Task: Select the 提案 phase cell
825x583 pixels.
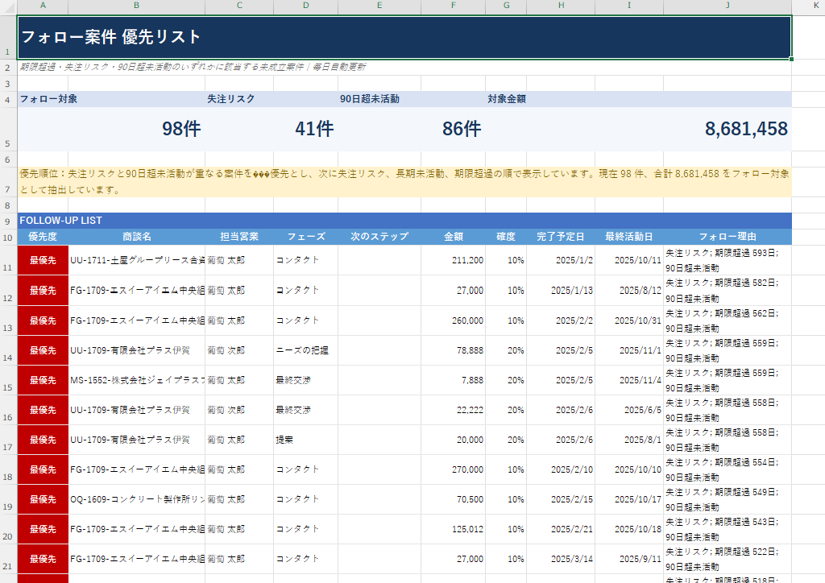Action: [x=305, y=440]
